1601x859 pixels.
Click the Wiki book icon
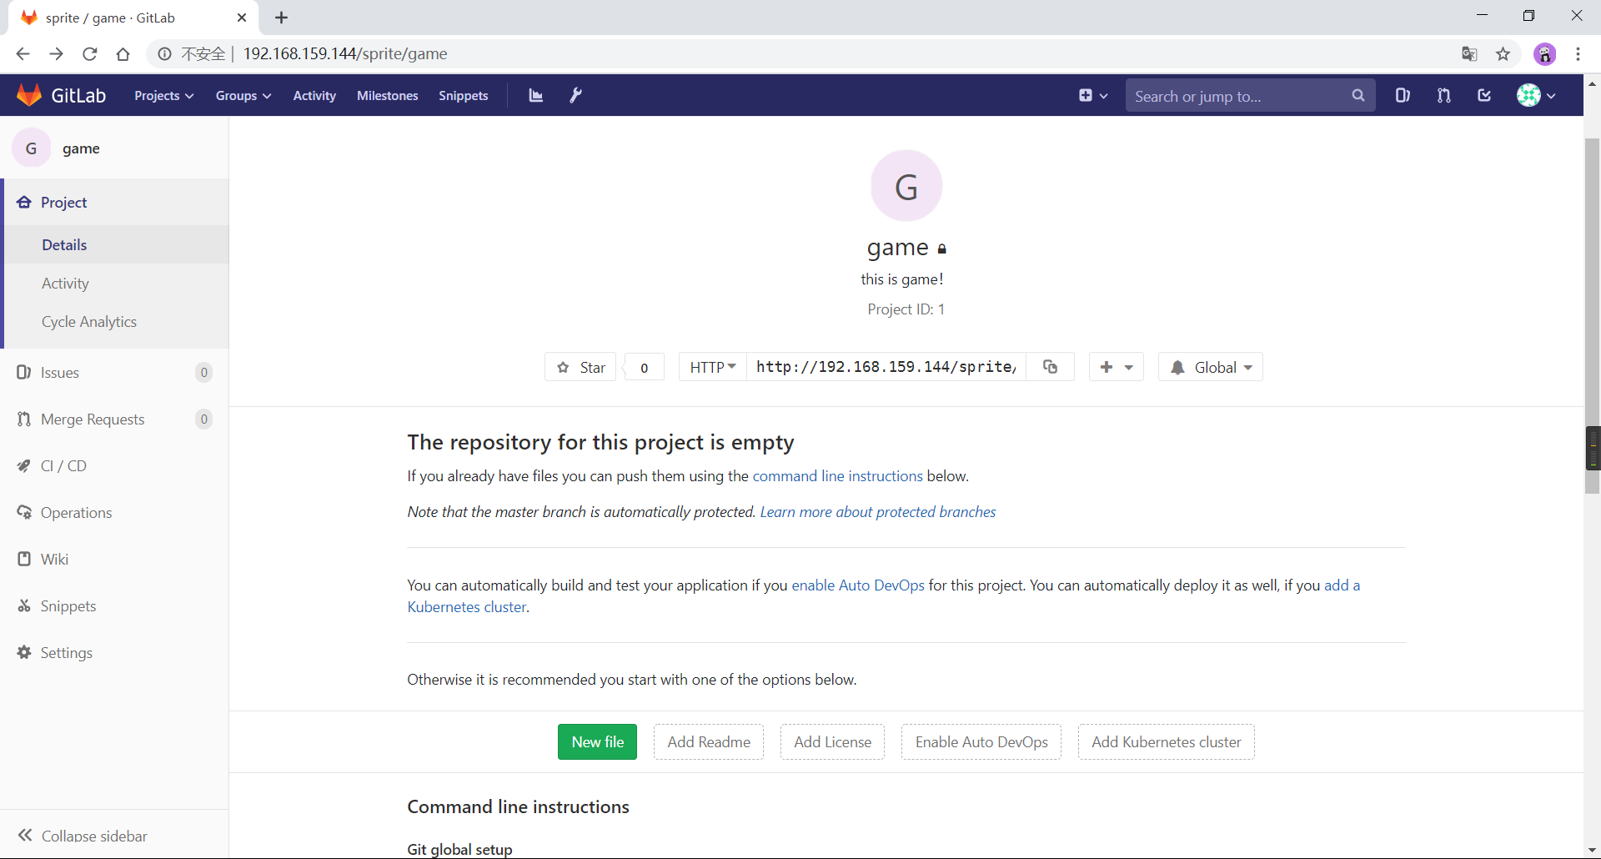(24, 559)
